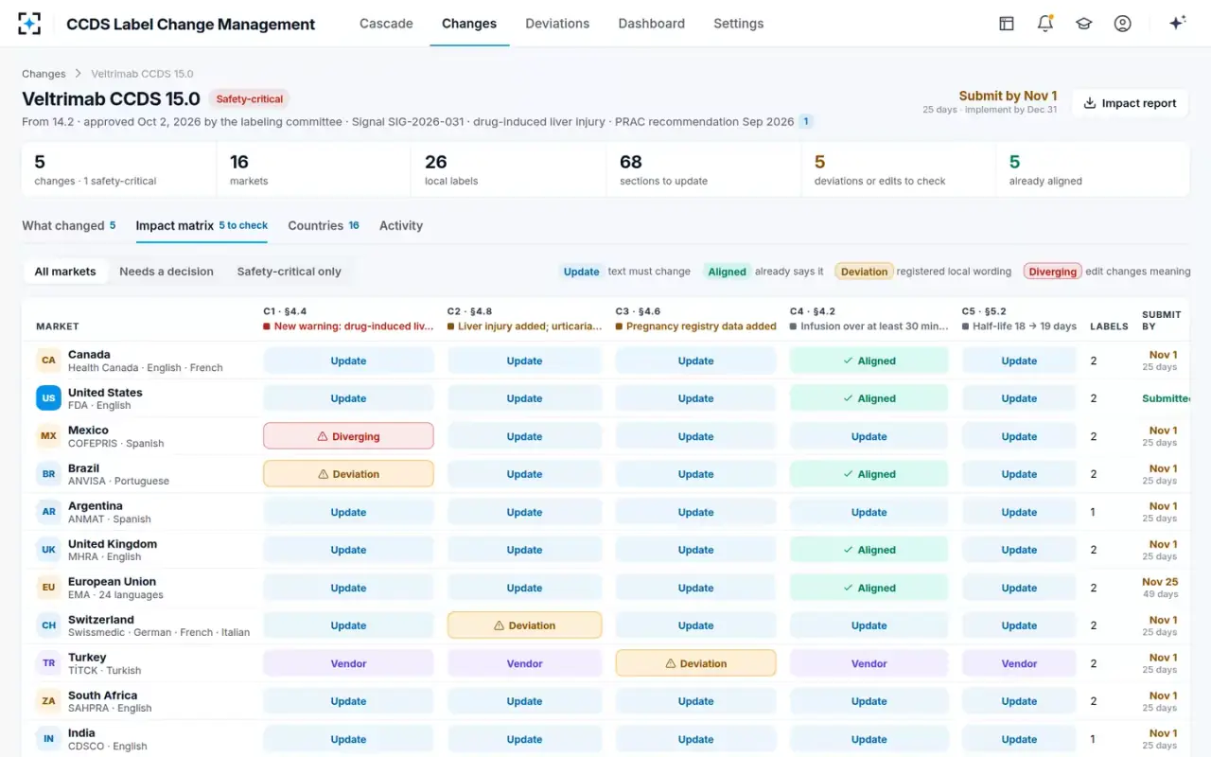
Task: Click the PRAC recommendation count badge
Action: (x=805, y=122)
